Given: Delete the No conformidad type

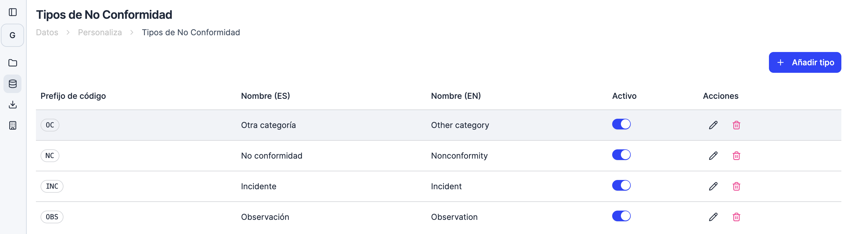Looking at the screenshot, I should [736, 156].
